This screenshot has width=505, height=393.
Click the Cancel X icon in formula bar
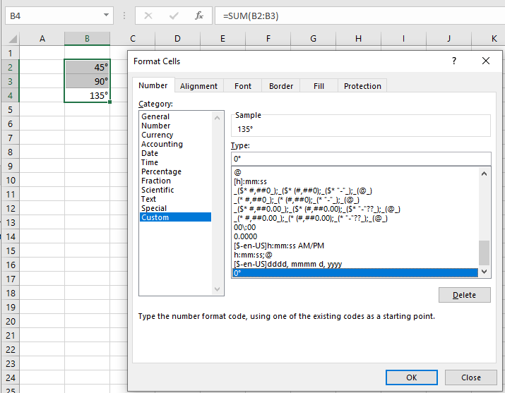(148, 16)
